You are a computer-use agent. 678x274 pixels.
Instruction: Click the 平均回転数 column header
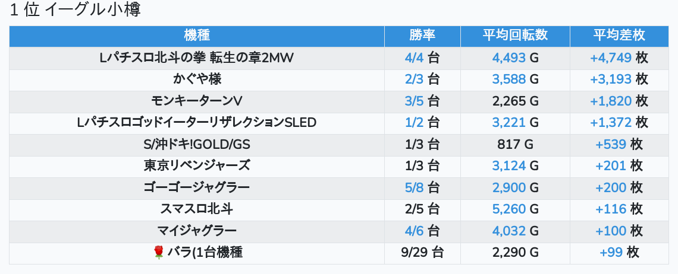[515, 36]
